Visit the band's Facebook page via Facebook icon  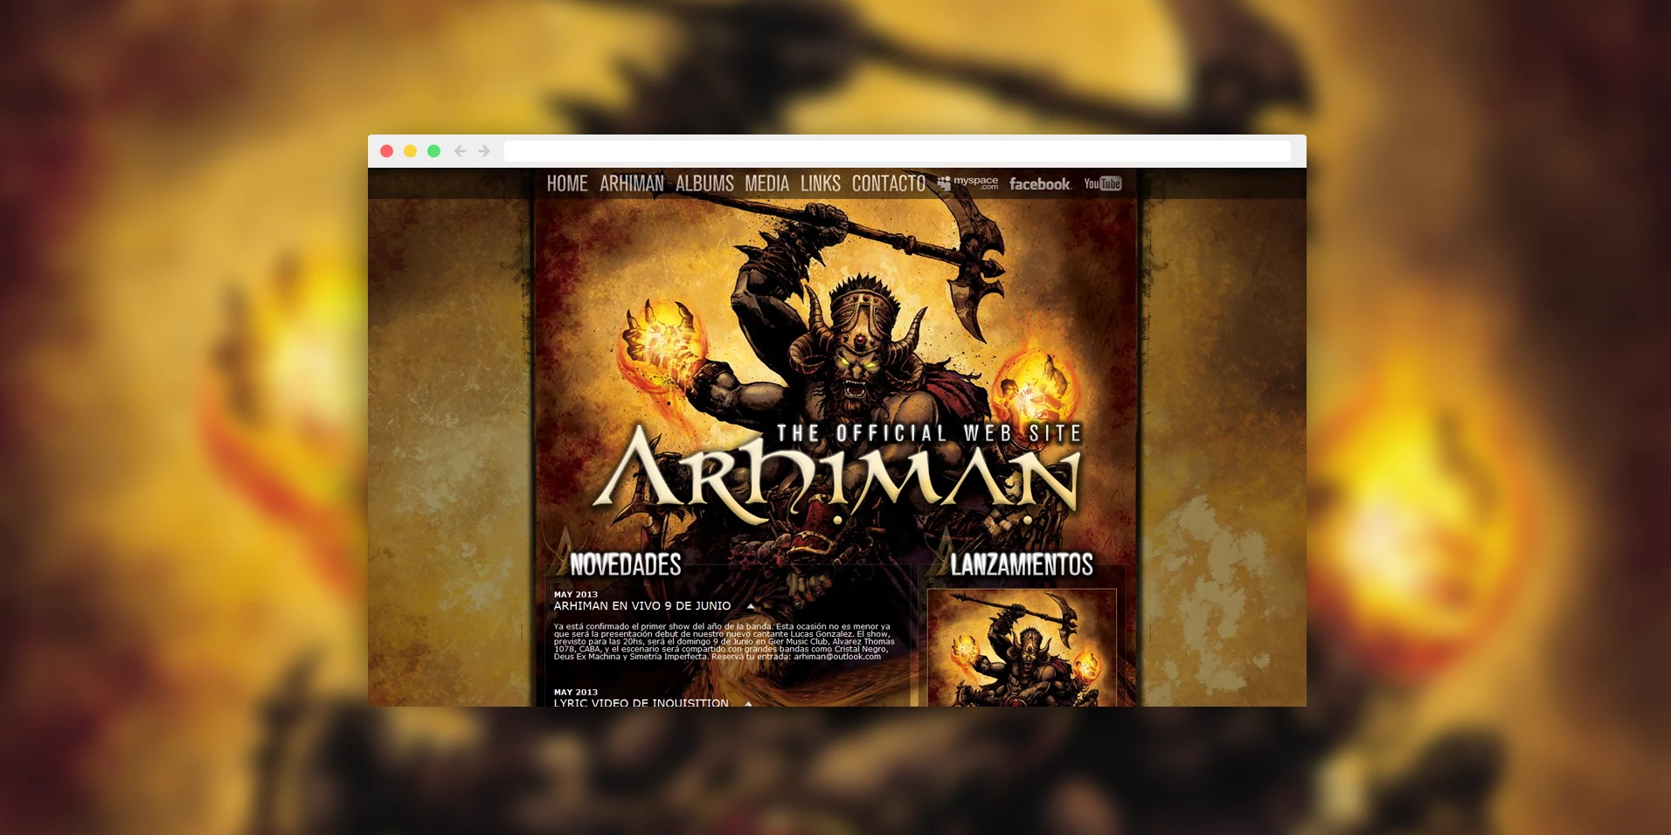[x=1040, y=184]
